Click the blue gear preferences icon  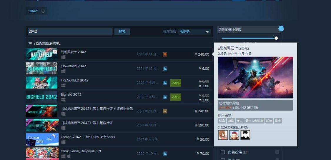pos(281,28)
